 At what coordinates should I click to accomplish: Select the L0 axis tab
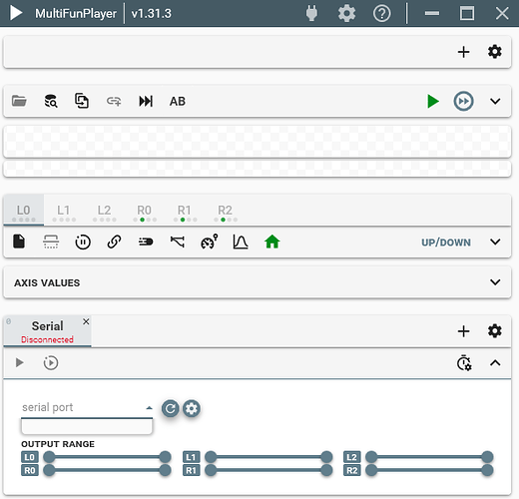coord(24,211)
